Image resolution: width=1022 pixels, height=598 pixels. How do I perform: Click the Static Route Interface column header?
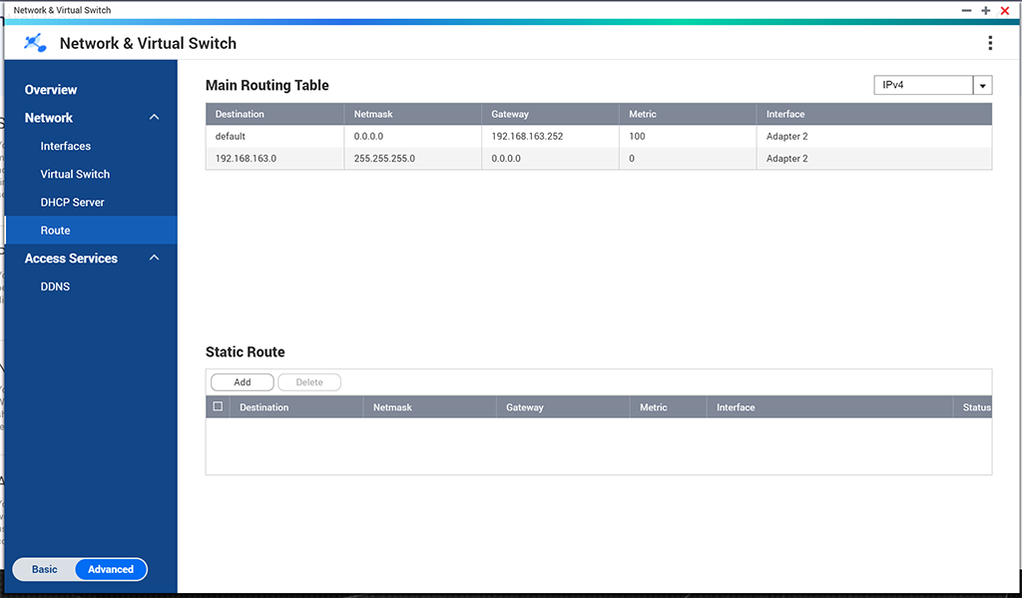tap(829, 407)
